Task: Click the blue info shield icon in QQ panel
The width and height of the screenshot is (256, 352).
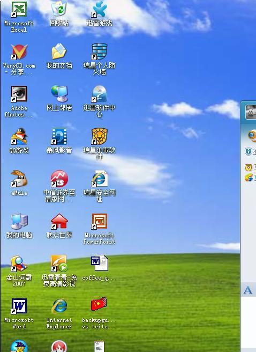Action: (249, 151)
